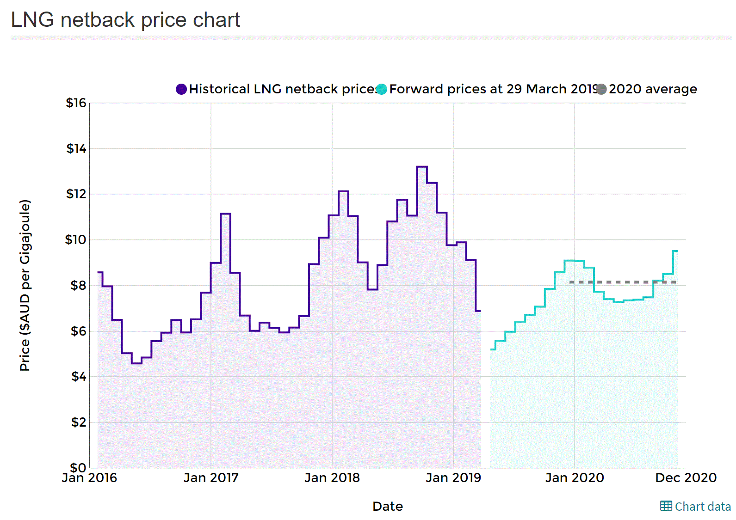Select the Jan 2016 x-axis label
The height and width of the screenshot is (520, 736).
pos(89,477)
